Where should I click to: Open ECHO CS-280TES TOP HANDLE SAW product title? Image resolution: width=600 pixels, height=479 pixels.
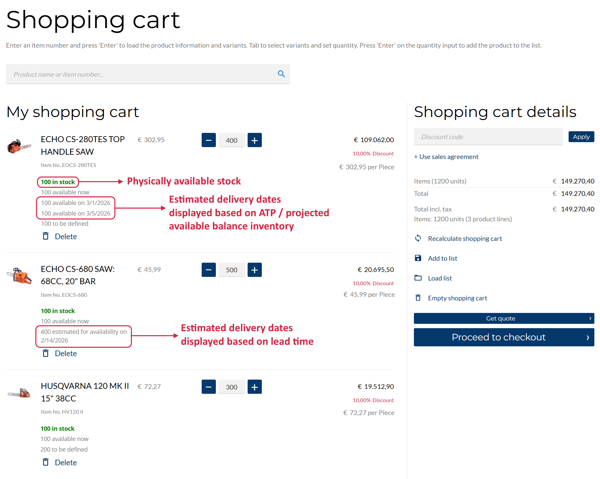coord(83,145)
